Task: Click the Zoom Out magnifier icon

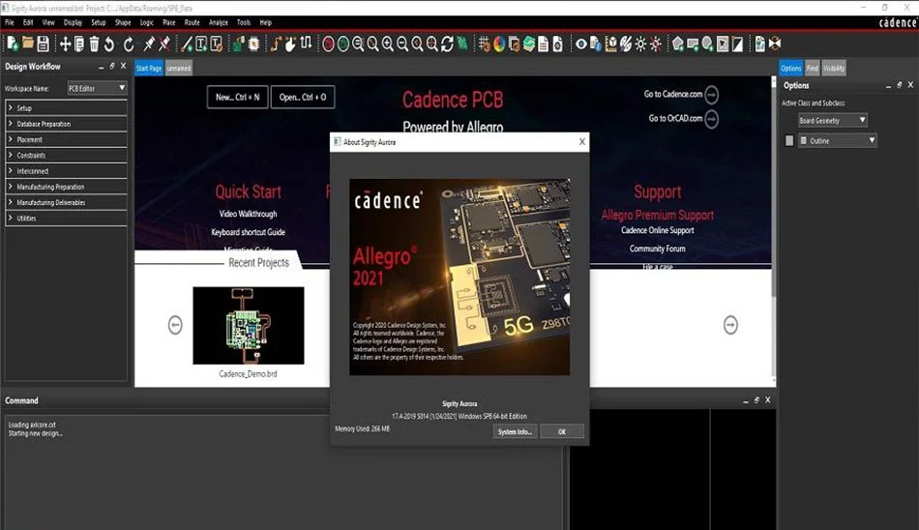Action: pyautogui.click(x=402, y=44)
